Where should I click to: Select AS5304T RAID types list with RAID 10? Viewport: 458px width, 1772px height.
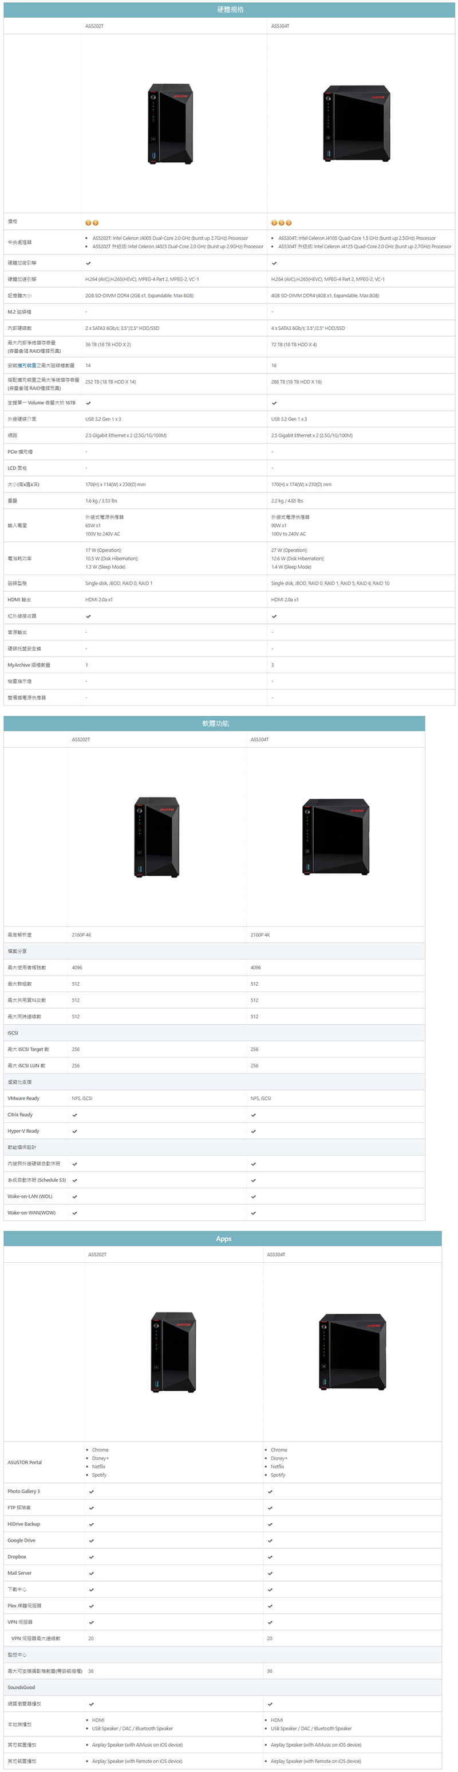tap(330, 583)
